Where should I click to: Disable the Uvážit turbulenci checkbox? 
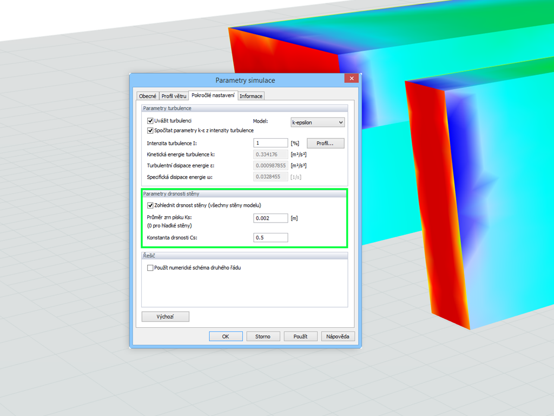click(150, 121)
